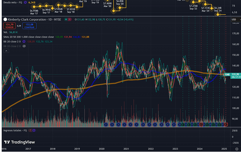Image resolution: width=241 pixels, height=152 pixels.
Task: Click the orange SMA value 131,88
Action: [85, 37]
